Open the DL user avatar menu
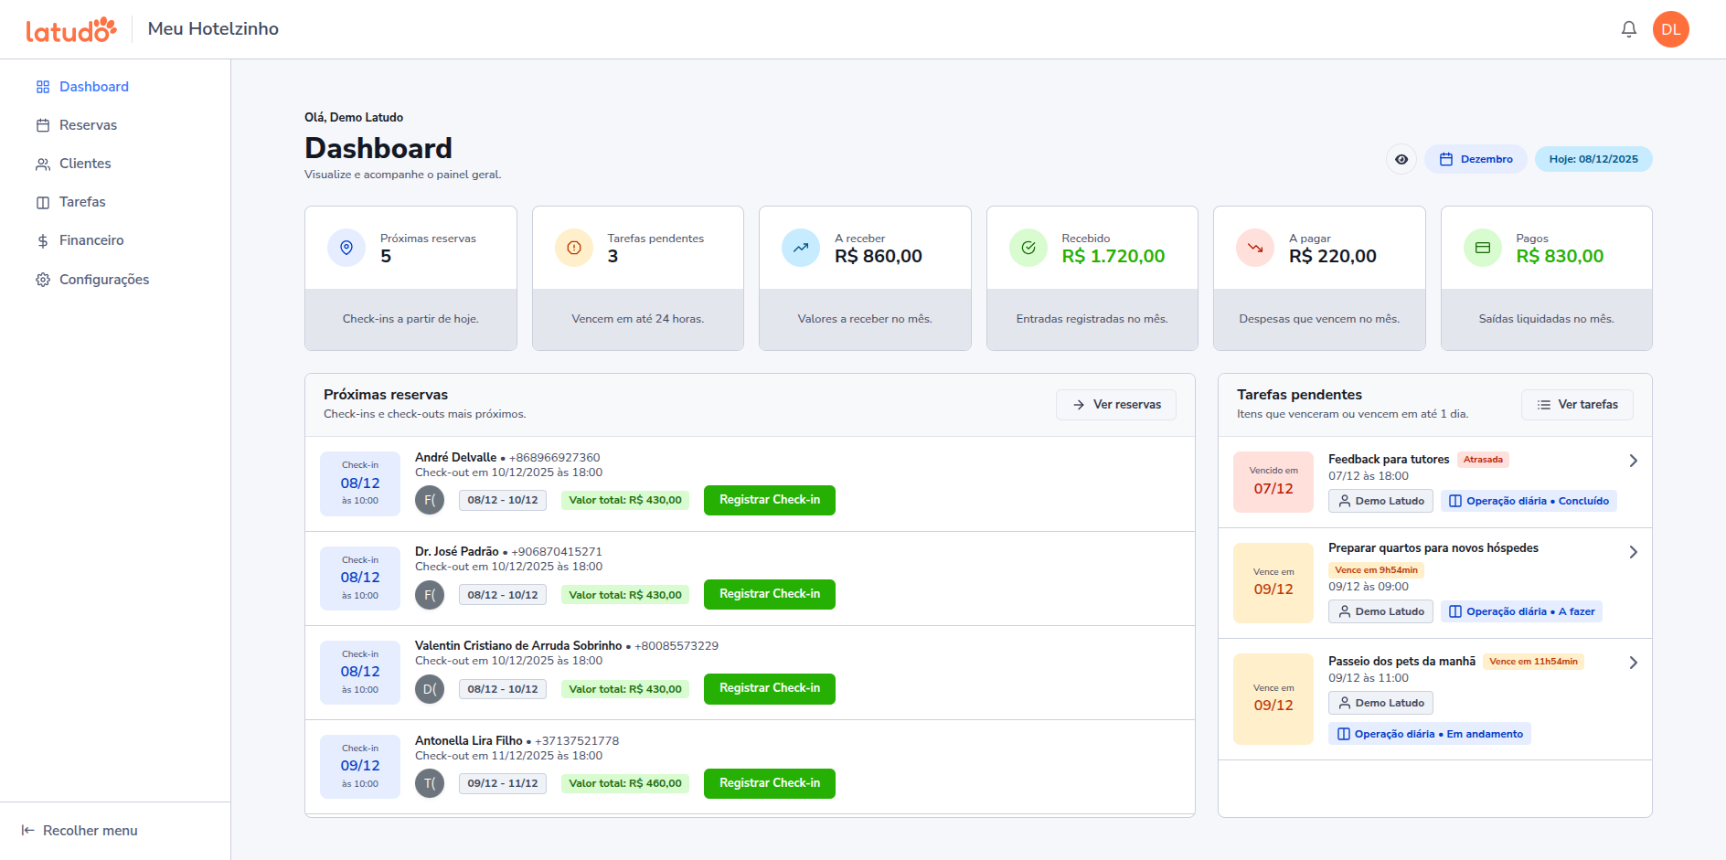The image size is (1726, 860). pos(1670,29)
